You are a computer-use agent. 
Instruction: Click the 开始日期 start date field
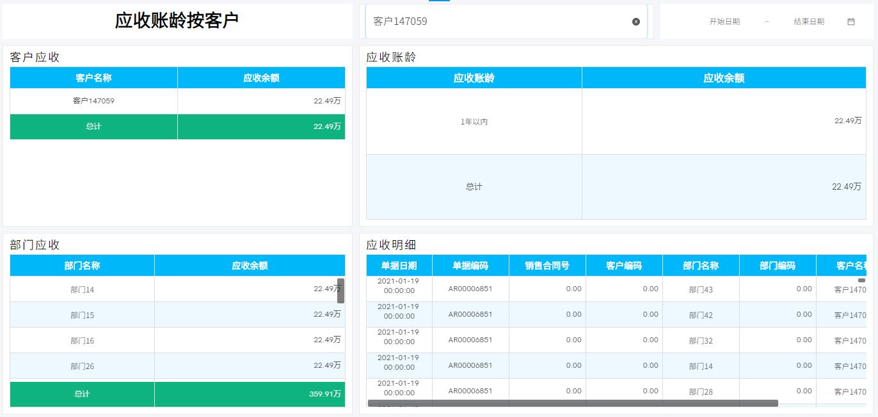tap(724, 21)
